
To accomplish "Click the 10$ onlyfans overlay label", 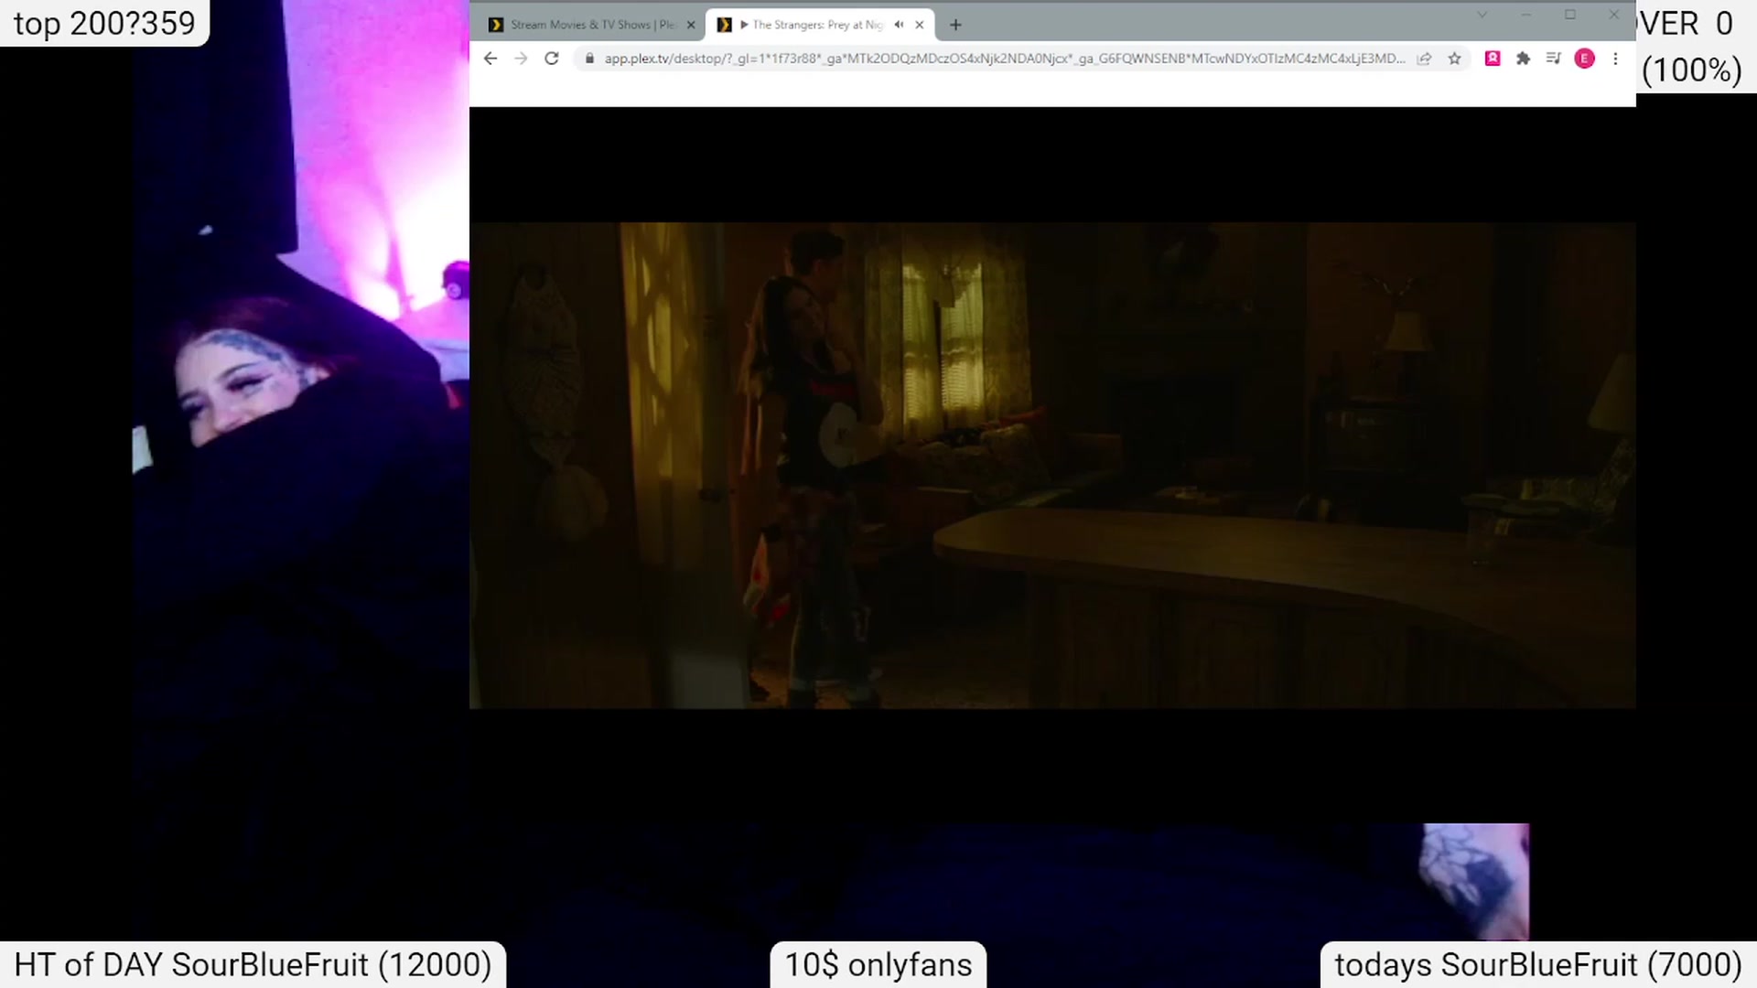I will click(x=878, y=964).
